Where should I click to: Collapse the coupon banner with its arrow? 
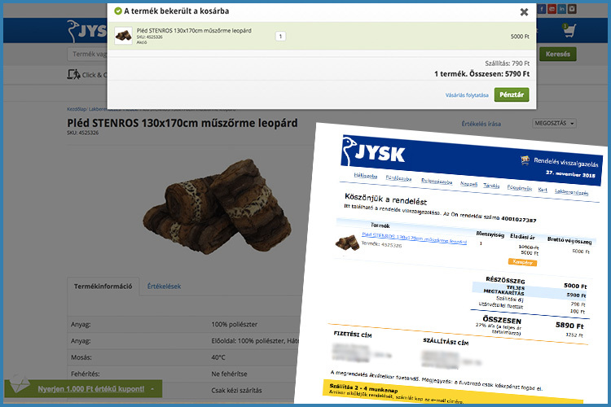coord(152,389)
